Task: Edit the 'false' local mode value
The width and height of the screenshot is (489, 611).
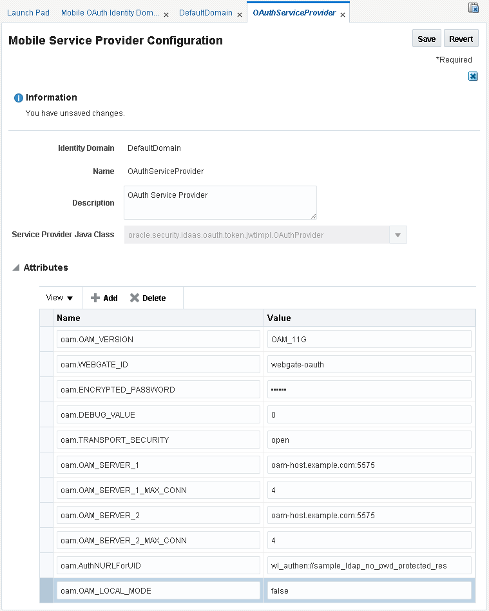Action: tap(369, 591)
